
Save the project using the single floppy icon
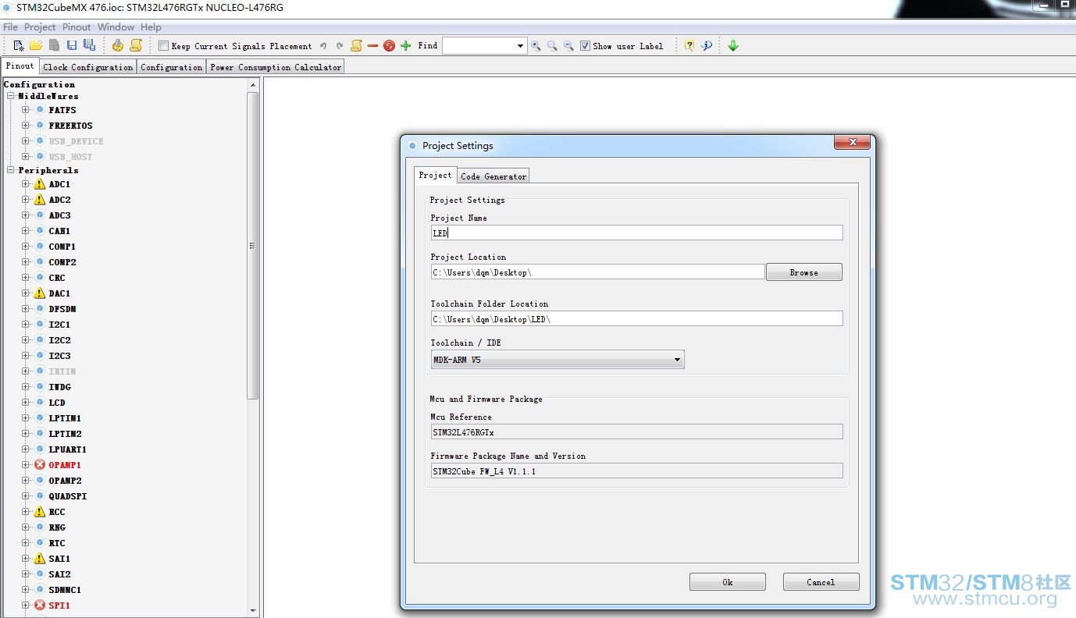pyautogui.click(x=72, y=45)
